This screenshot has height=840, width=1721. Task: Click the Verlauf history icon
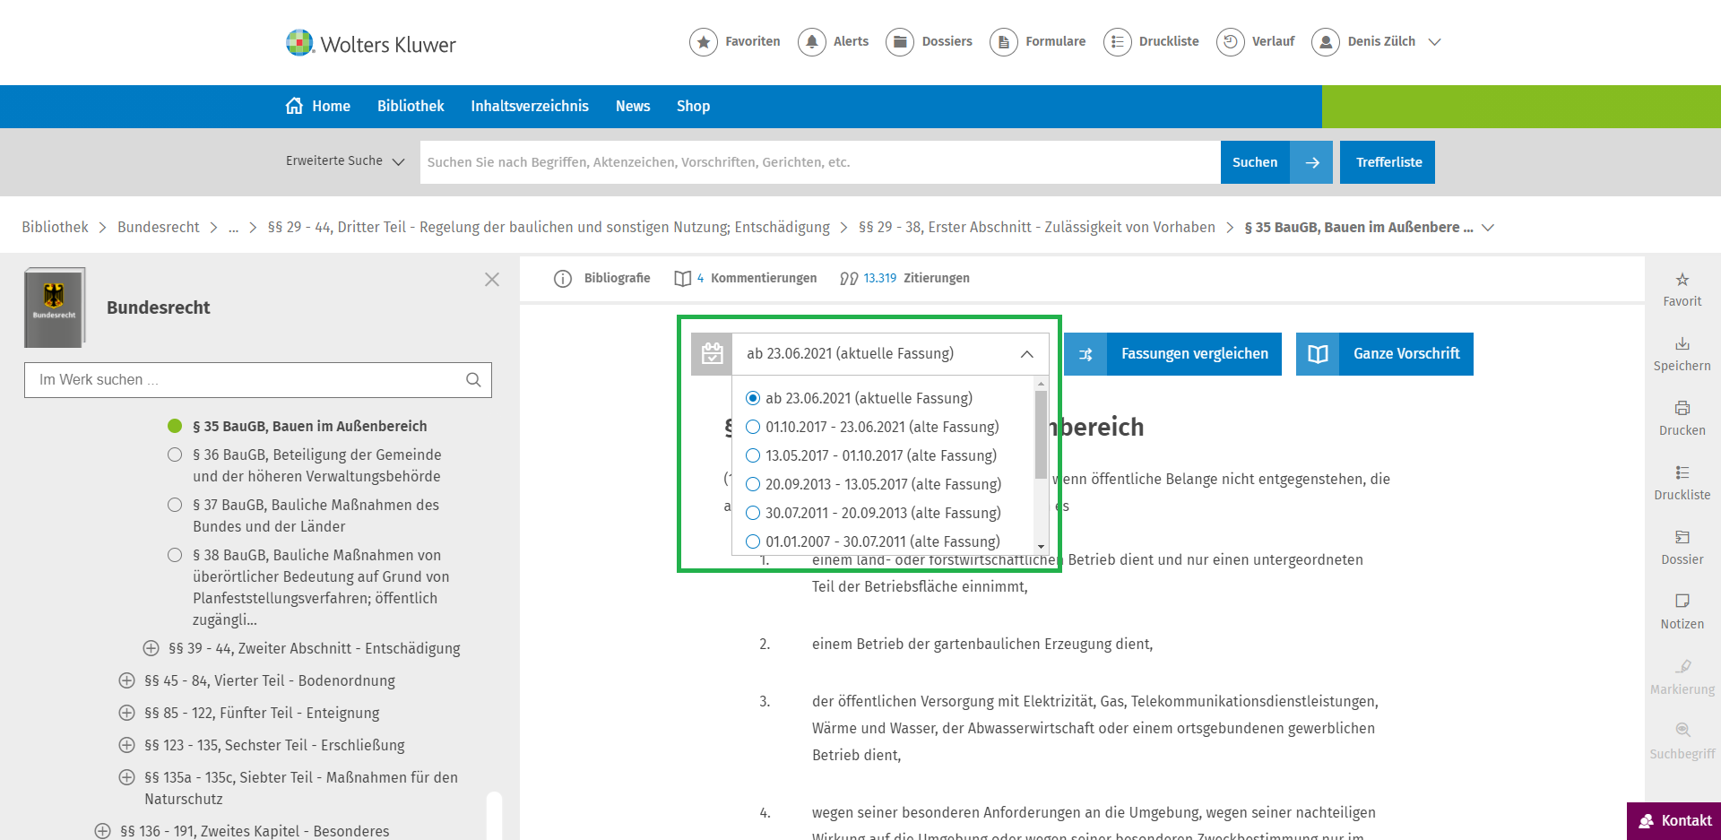click(x=1230, y=42)
